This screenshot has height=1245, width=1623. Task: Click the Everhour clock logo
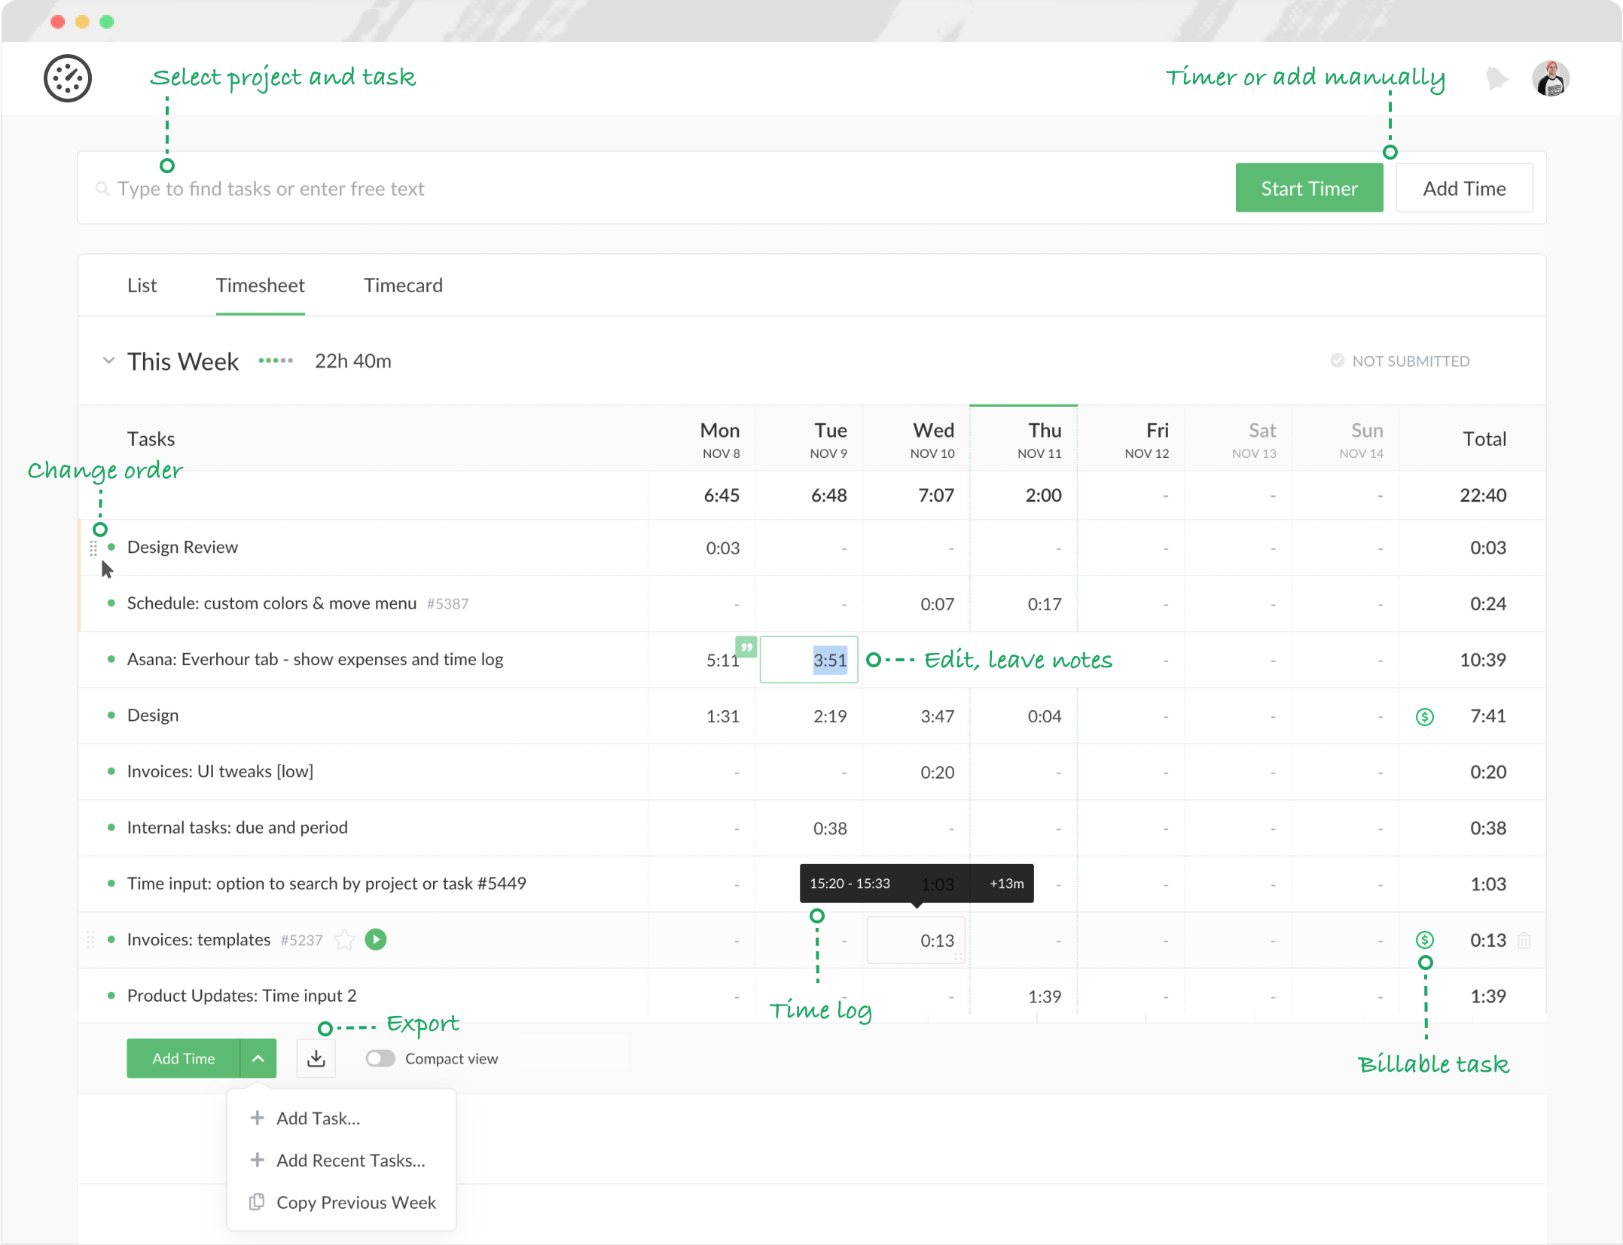(x=67, y=78)
